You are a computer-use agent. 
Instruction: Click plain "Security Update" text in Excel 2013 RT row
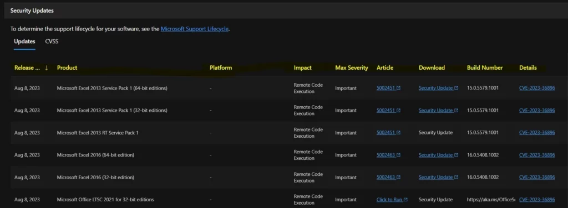coord(435,133)
